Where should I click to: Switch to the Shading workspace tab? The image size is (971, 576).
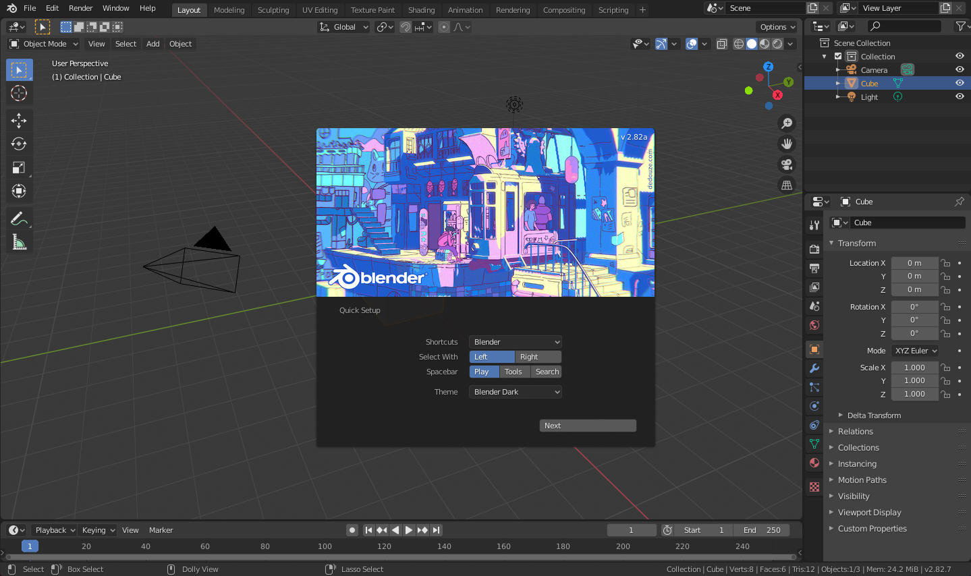pos(421,9)
